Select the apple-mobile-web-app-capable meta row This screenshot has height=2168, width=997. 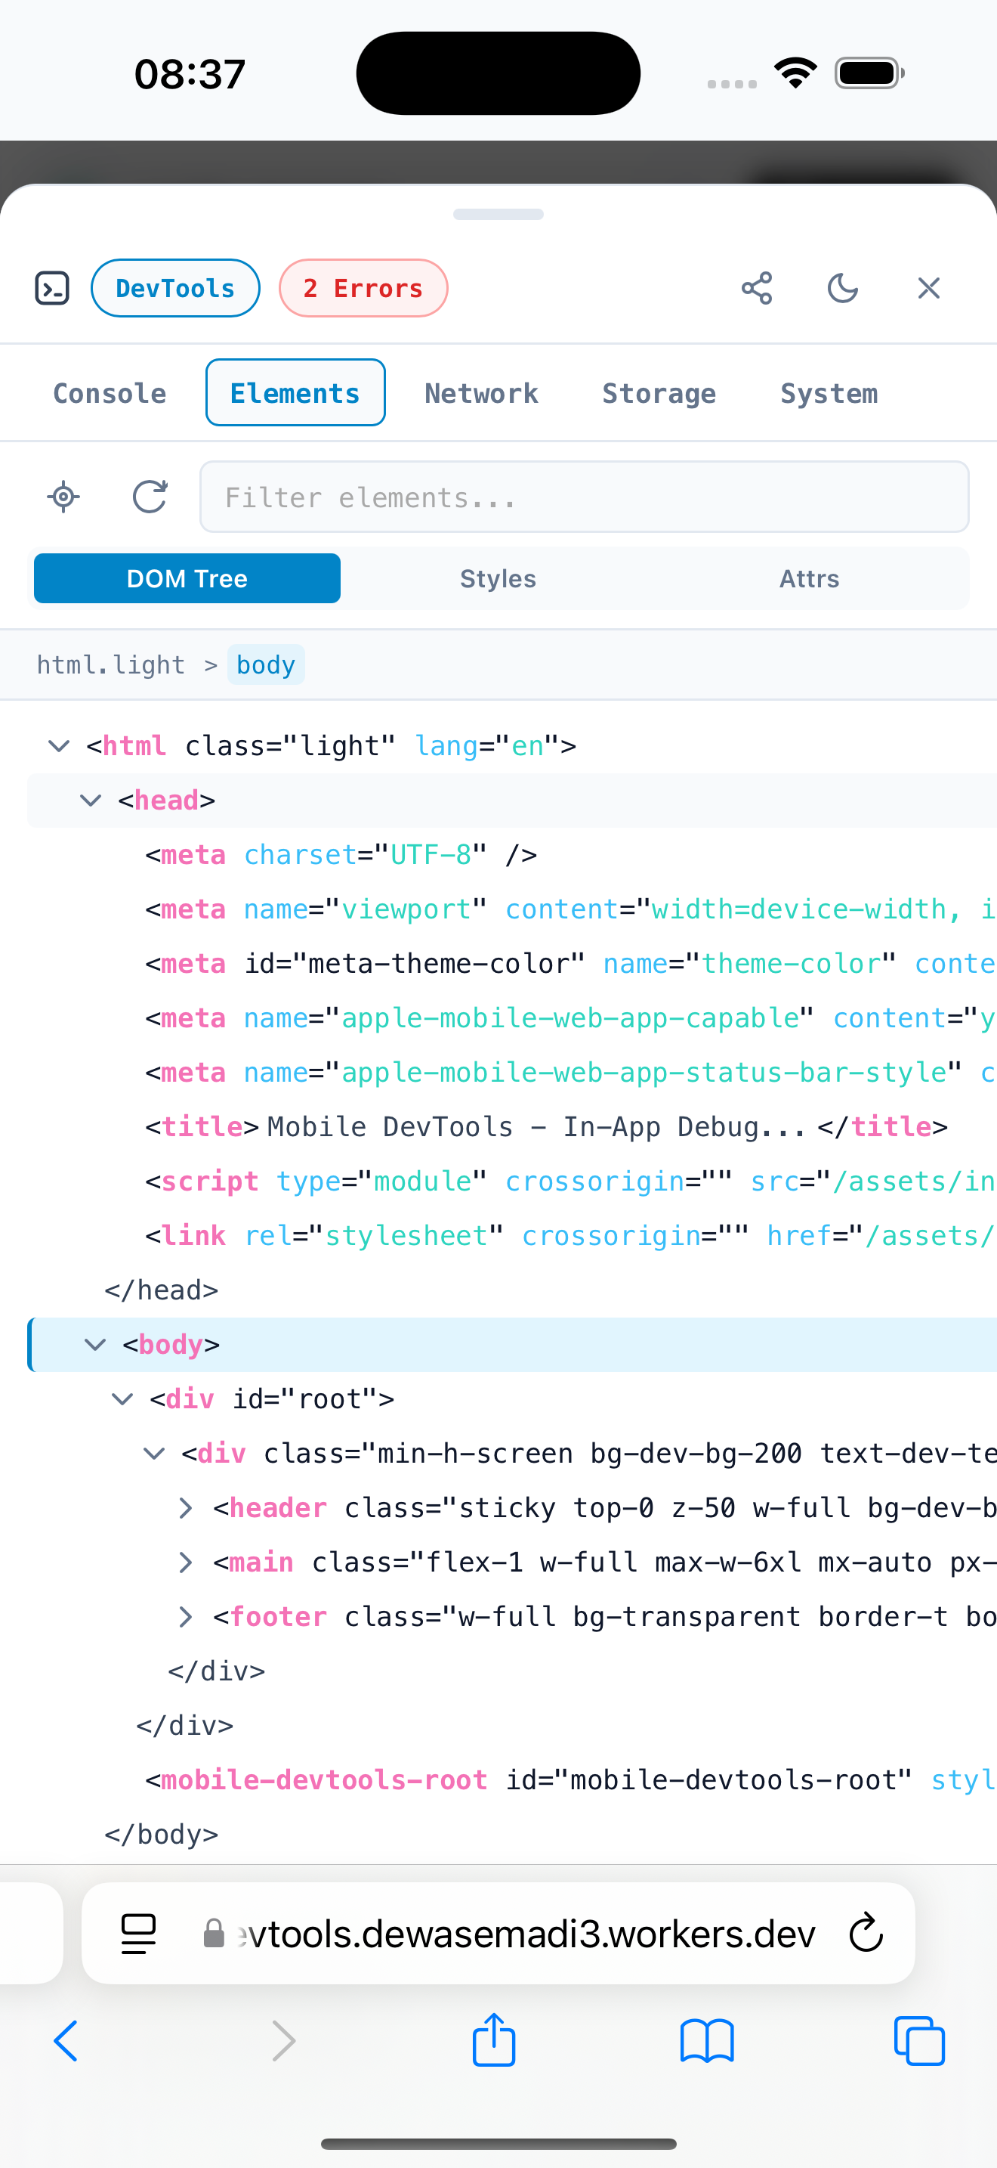click(x=512, y=1018)
